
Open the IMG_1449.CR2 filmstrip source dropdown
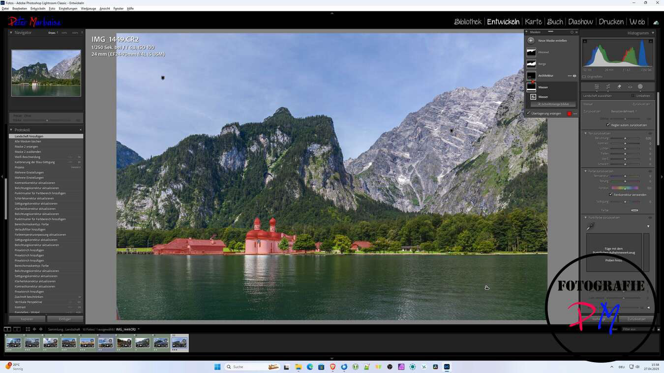[x=128, y=329]
